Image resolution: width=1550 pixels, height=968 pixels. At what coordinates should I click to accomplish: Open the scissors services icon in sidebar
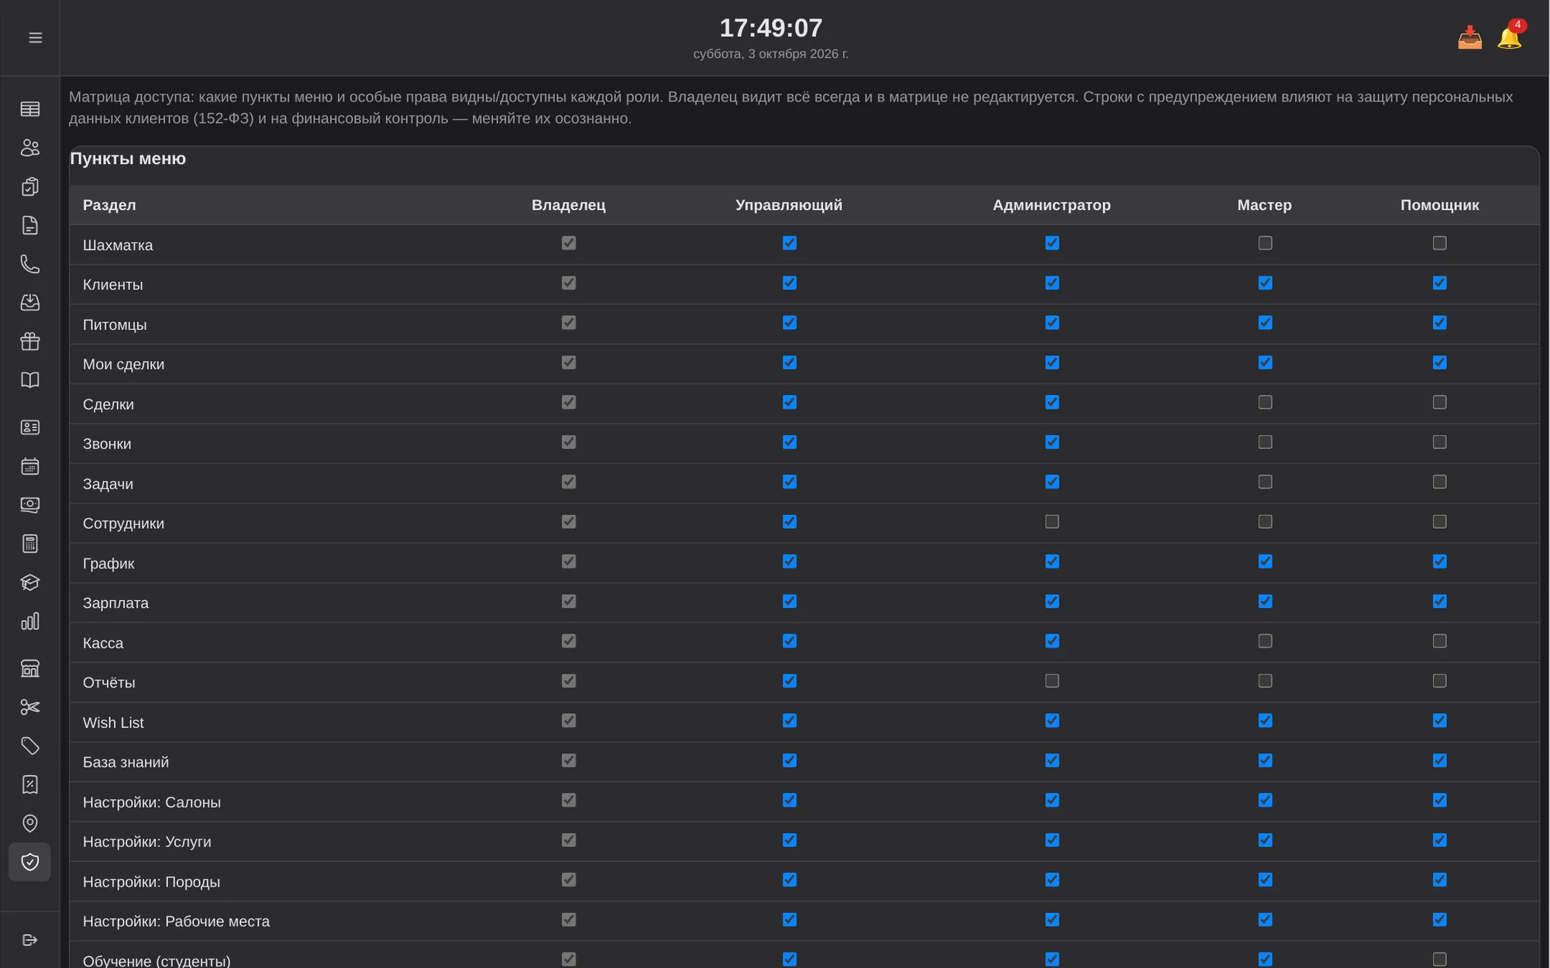point(29,707)
